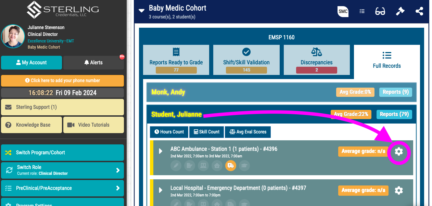432x206 pixels.
Task: Toggle the orange ambulance icon on shift #4396
Action: 230,166
